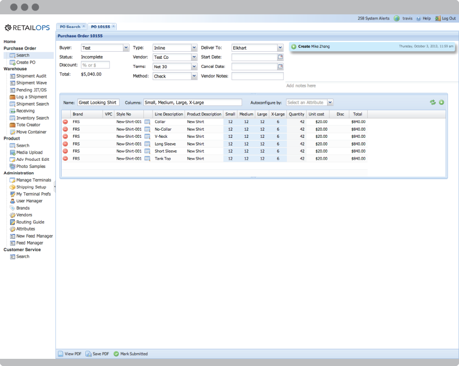Click the remove icon on the V-Neck line
The height and width of the screenshot is (366, 459).
point(65,136)
